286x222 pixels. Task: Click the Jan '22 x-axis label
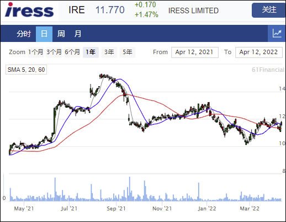pyautogui.click(x=207, y=209)
